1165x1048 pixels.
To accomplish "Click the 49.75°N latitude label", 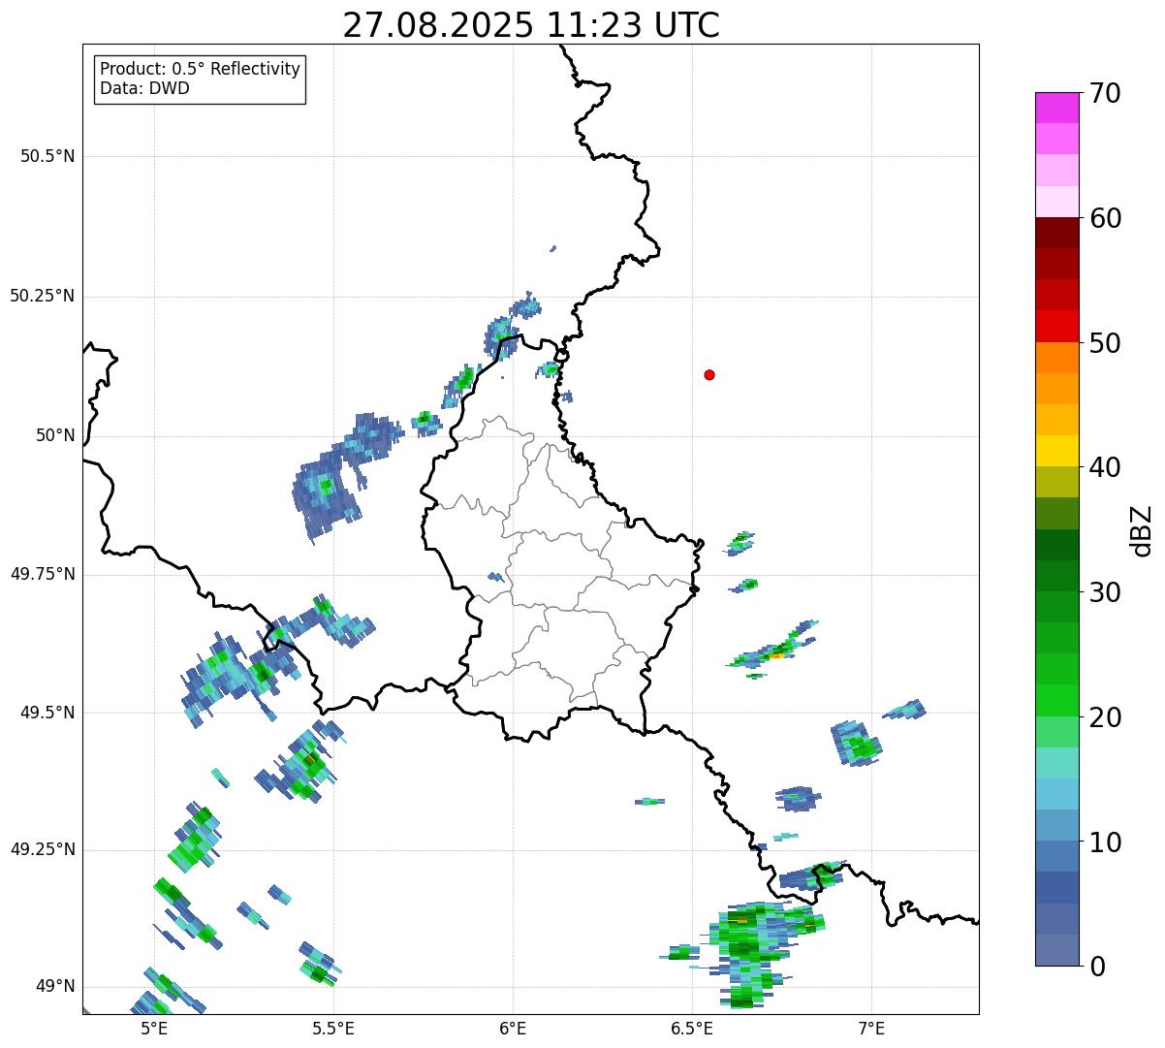I will (x=43, y=574).
